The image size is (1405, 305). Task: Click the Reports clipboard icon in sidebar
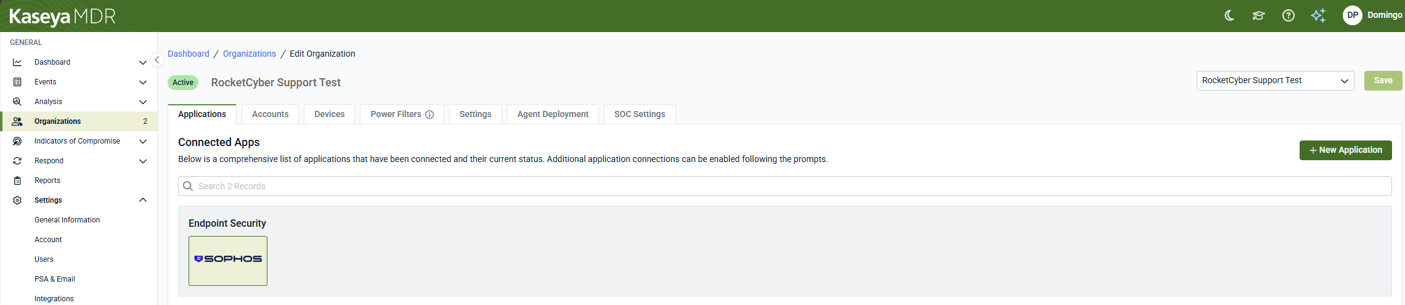17,181
